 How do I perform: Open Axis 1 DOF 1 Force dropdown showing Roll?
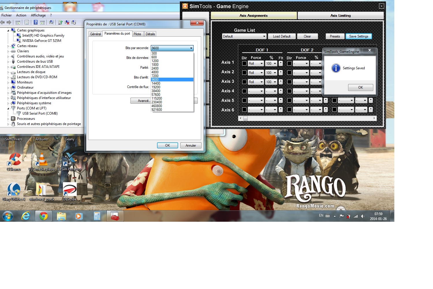256,63
